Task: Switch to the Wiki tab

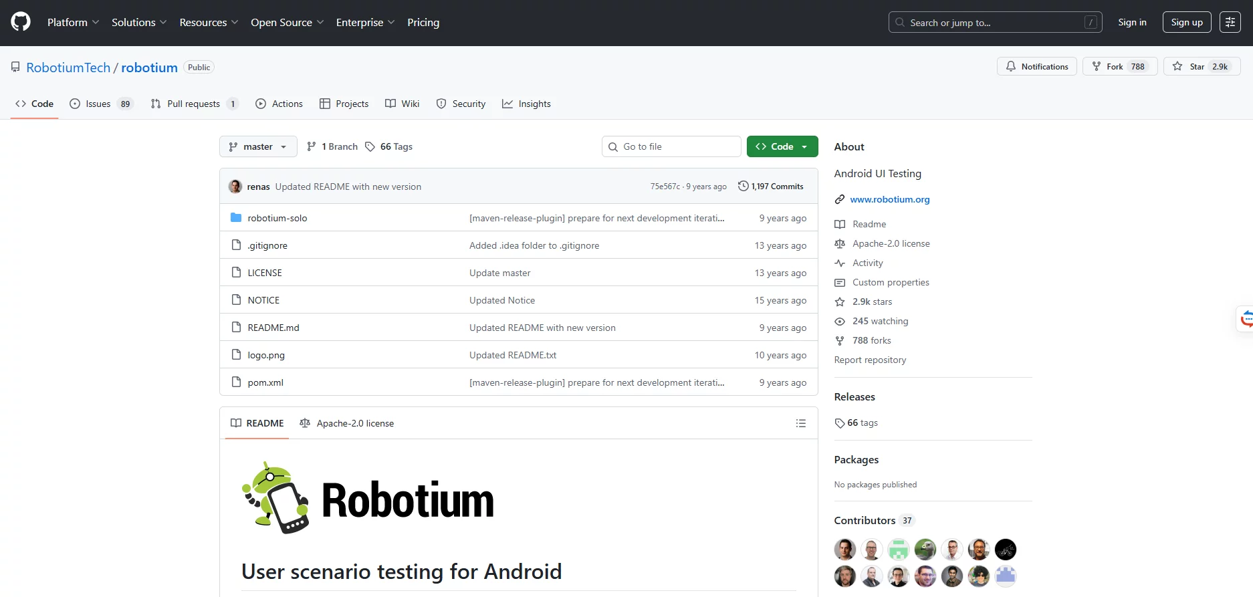Action: click(x=403, y=104)
